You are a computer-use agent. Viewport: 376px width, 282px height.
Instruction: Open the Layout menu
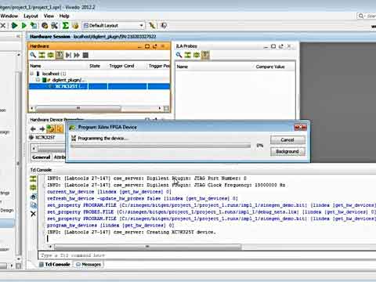pos(31,16)
